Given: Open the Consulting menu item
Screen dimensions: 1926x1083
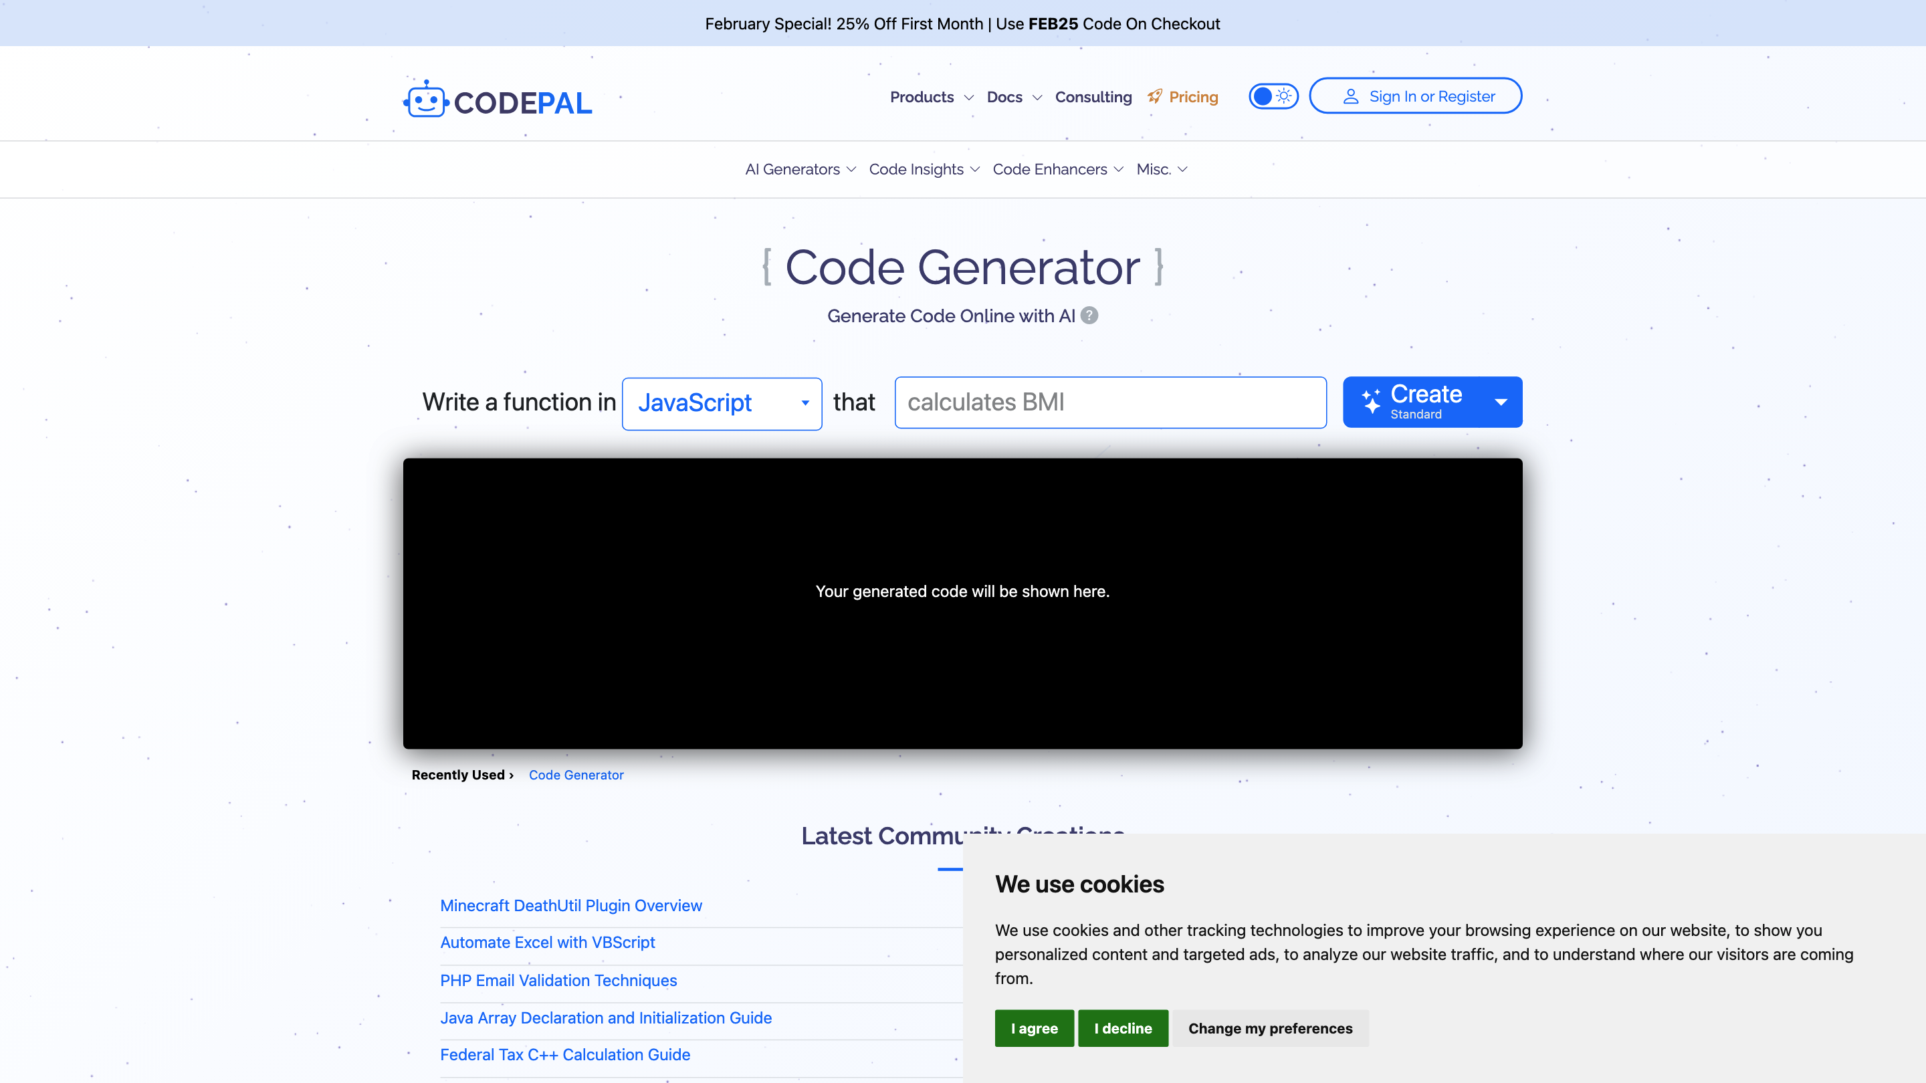Looking at the screenshot, I should tap(1093, 97).
